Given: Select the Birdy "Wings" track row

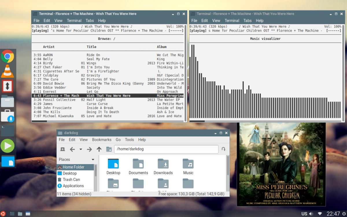Looking at the screenshot, I should pos(108,63).
